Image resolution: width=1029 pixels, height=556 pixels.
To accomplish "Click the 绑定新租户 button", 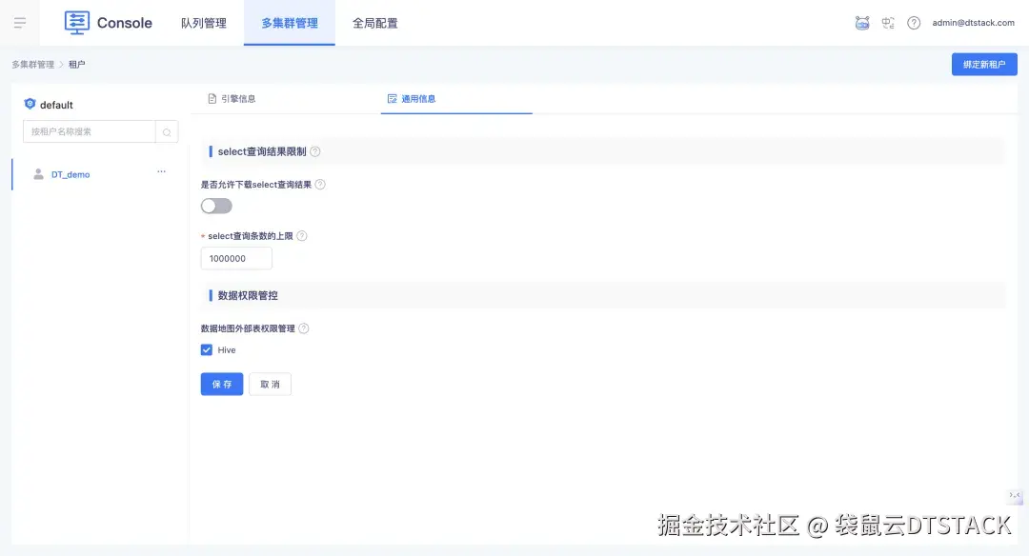I will [984, 64].
